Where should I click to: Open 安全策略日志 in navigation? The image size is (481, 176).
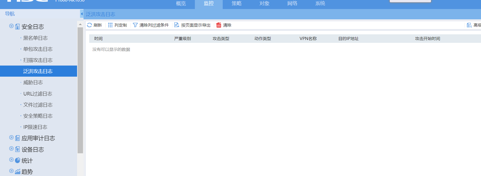(x=38, y=116)
